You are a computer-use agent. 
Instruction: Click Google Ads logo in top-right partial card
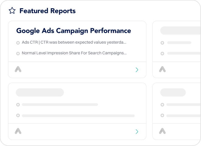click(x=162, y=69)
